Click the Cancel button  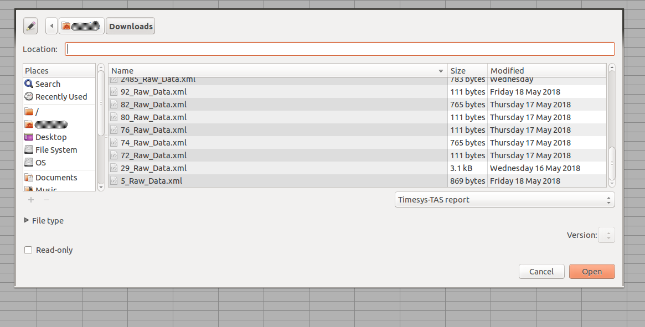pyautogui.click(x=541, y=272)
